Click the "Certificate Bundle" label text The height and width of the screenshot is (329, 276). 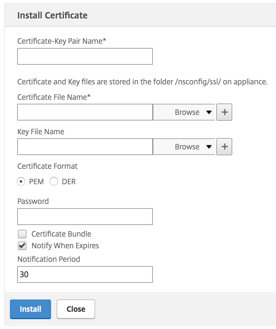(61, 234)
